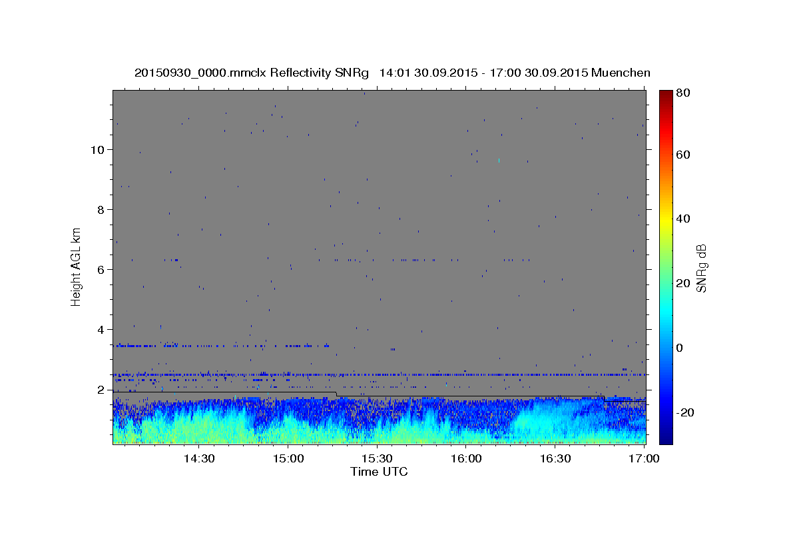Click the colorbar value 80
Viewport: 799px width, 533px height.
pos(684,94)
